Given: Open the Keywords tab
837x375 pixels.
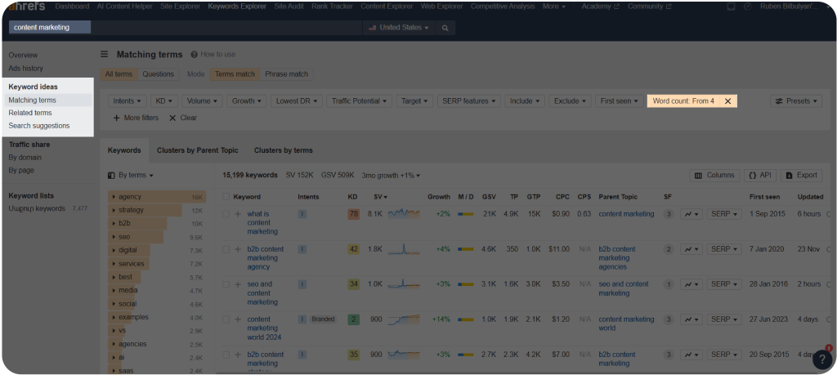Looking at the screenshot, I should point(124,150).
